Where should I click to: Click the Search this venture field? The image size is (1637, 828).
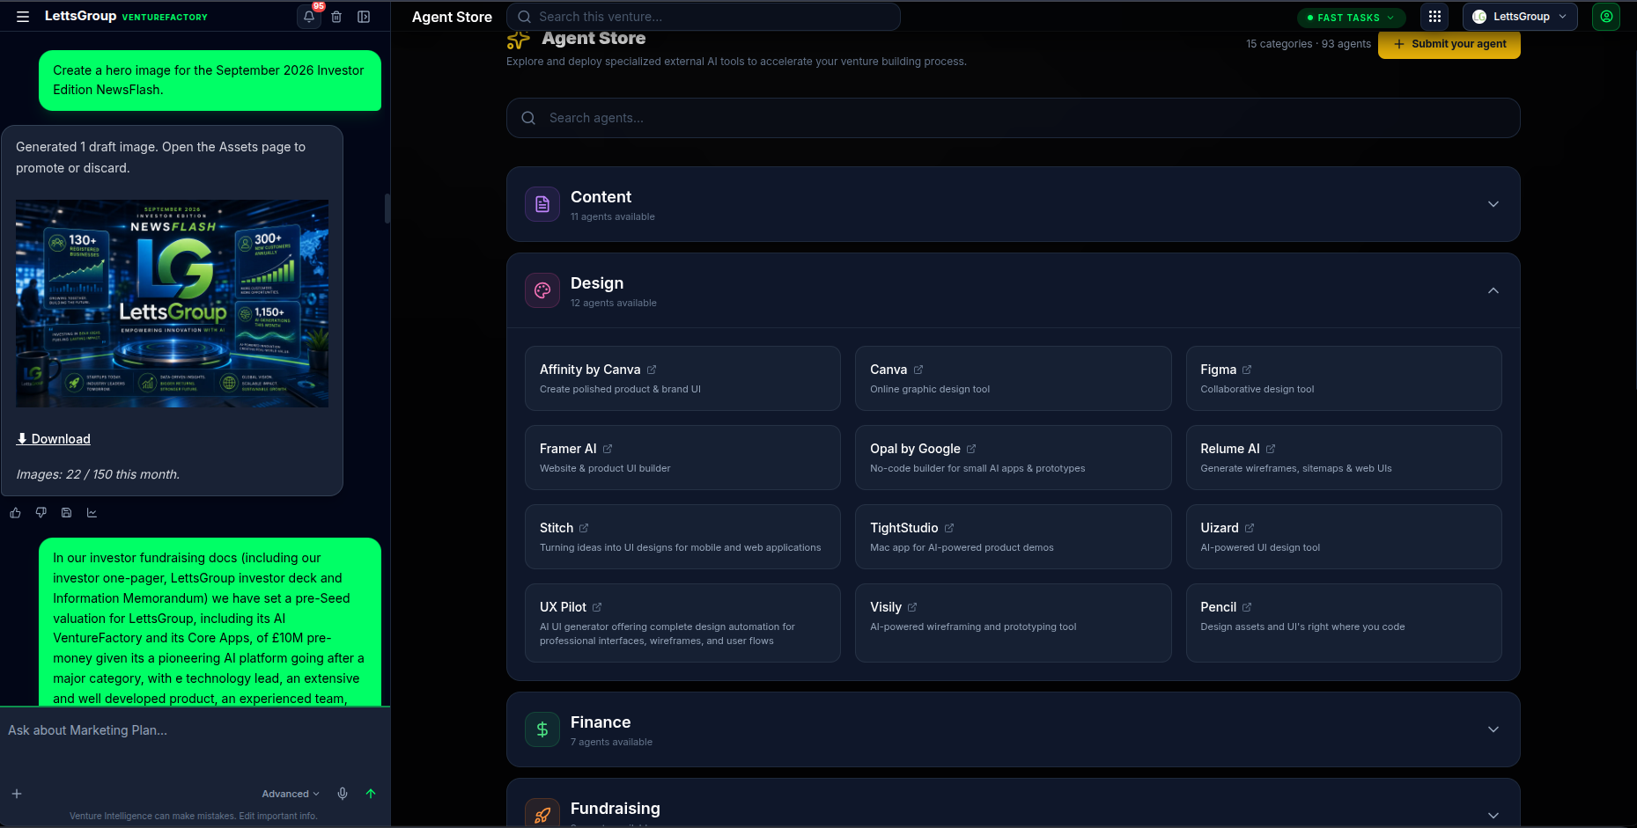[x=704, y=17]
